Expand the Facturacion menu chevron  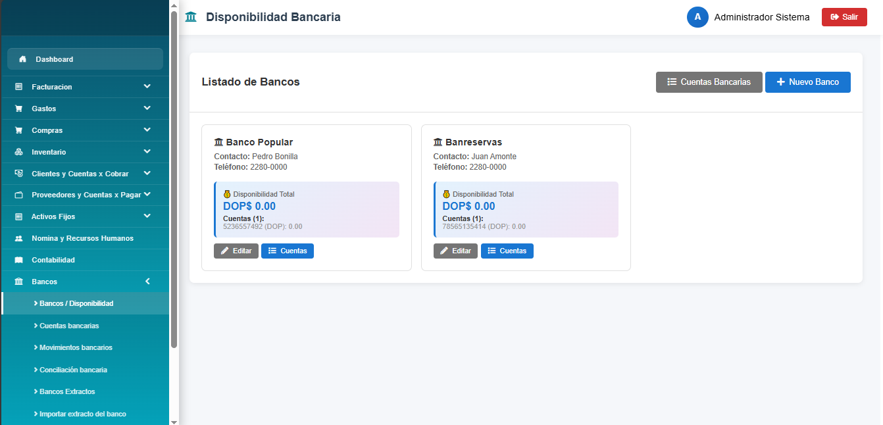147,86
